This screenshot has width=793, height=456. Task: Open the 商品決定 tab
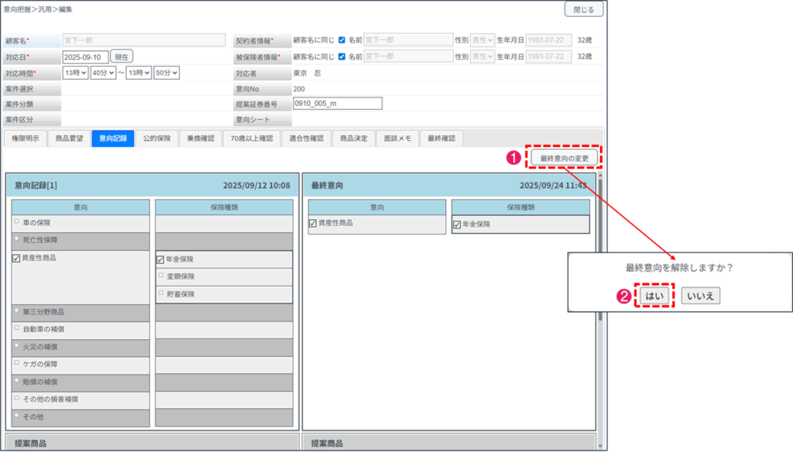coord(353,139)
